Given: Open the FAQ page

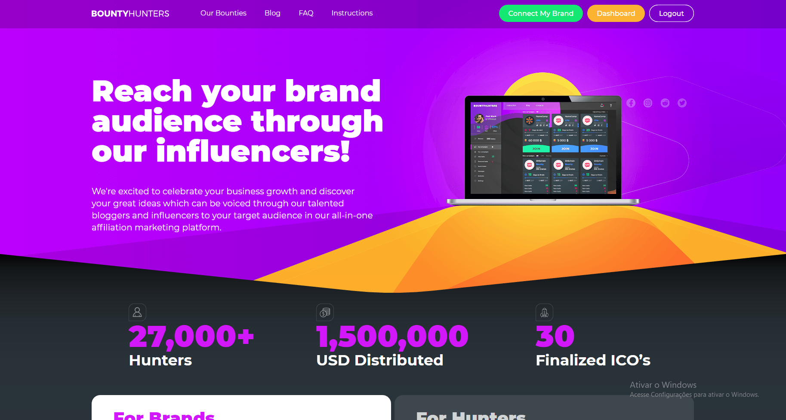Looking at the screenshot, I should pos(306,13).
